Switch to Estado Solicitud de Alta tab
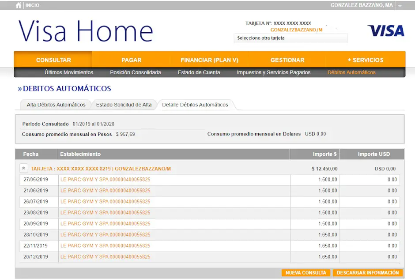This screenshot has height=279, width=415. pos(124,105)
